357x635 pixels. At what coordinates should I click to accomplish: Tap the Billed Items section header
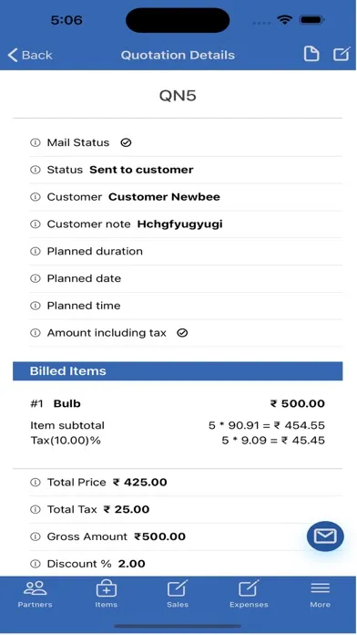(178, 371)
